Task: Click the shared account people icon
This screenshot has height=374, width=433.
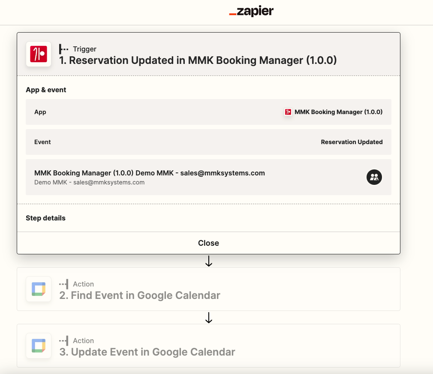Action: click(x=374, y=177)
